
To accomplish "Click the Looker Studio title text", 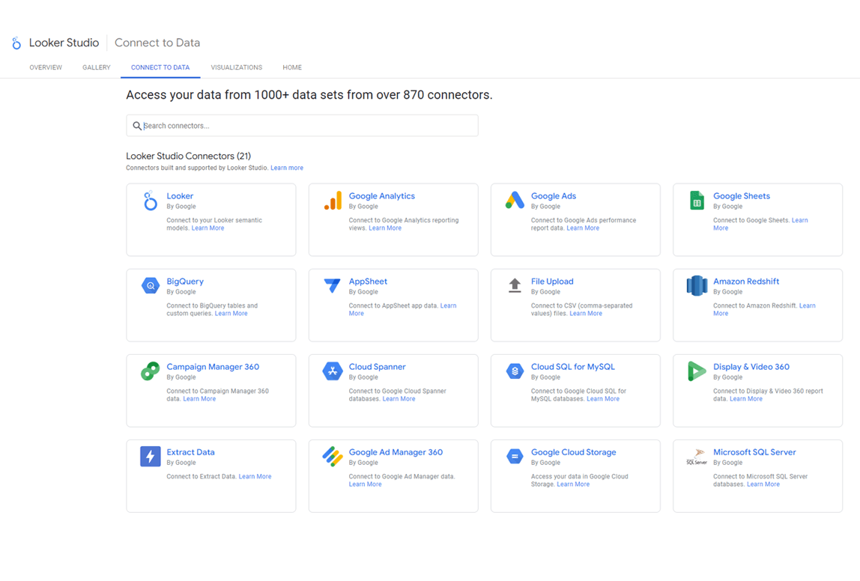I will point(64,43).
